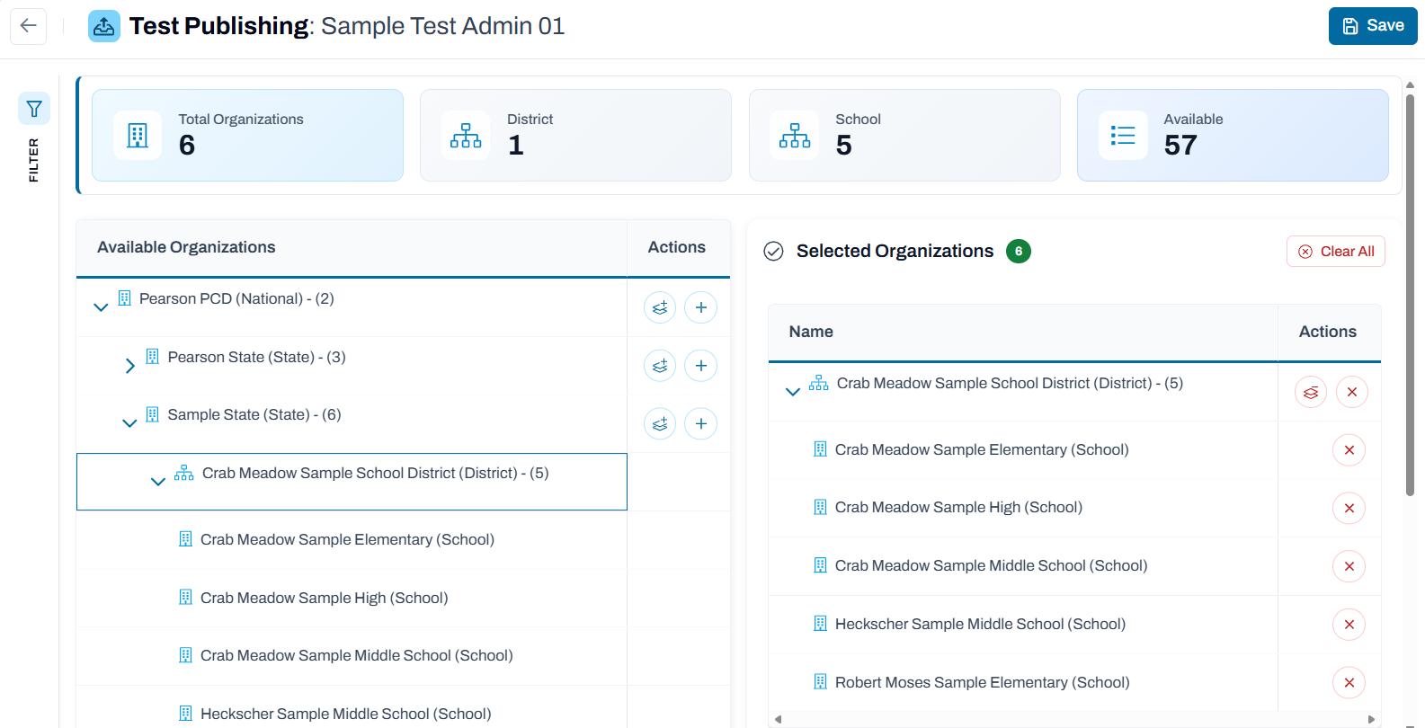Click the District hierarchy icon
Image resolution: width=1425 pixels, height=728 pixels.
pos(466,136)
